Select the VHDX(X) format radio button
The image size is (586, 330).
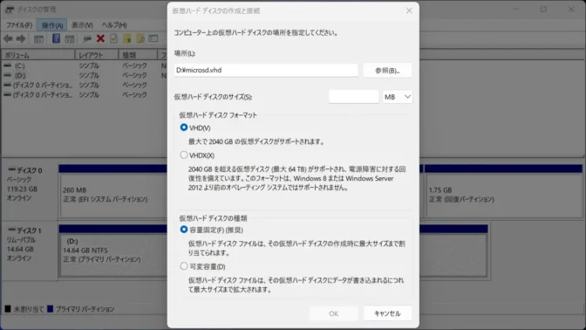click(x=183, y=155)
